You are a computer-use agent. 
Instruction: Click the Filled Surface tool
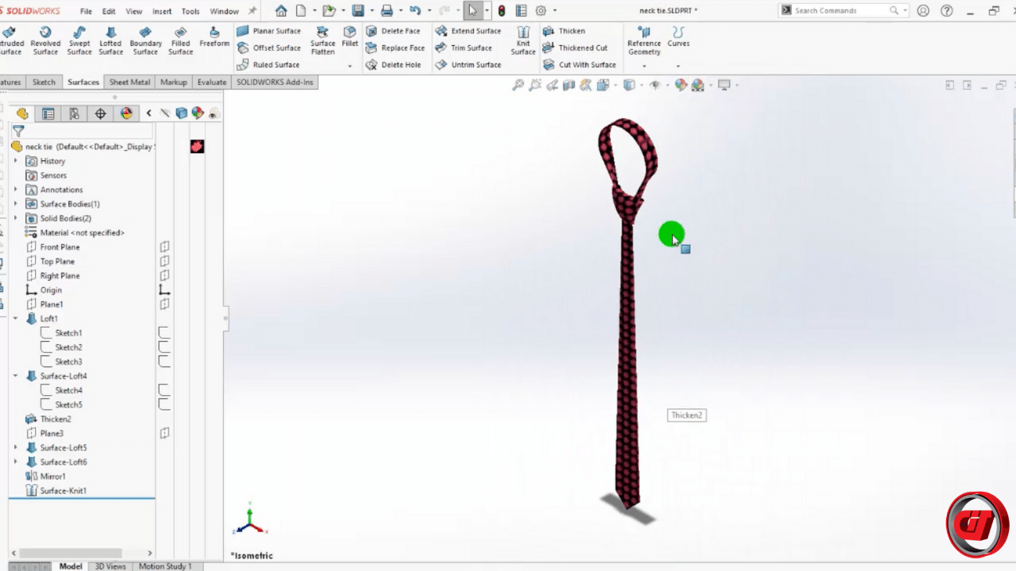click(x=180, y=41)
